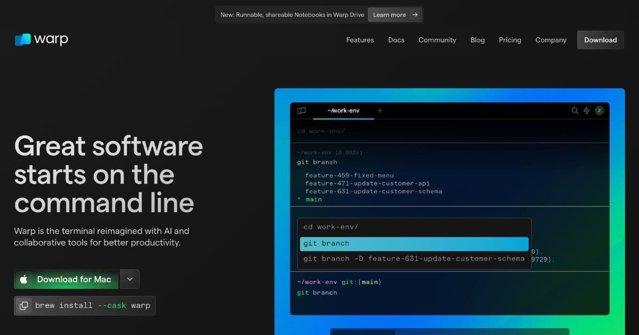Open the user avatar 'Z' in the terminal

(x=599, y=111)
